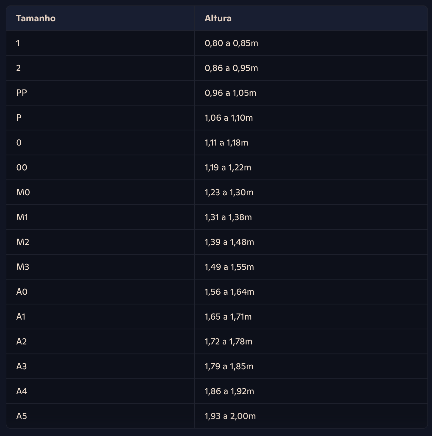Click the M2 size cell

(x=100, y=242)
